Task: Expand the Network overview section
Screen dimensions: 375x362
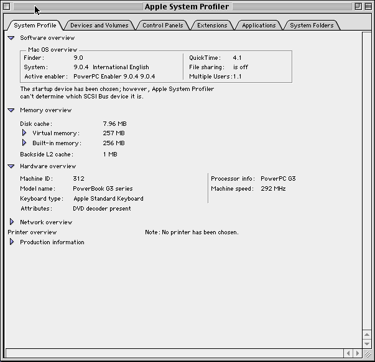Action: (11, 222)
